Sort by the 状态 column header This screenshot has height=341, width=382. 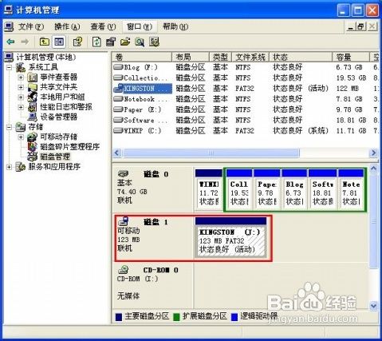(301, 57)
